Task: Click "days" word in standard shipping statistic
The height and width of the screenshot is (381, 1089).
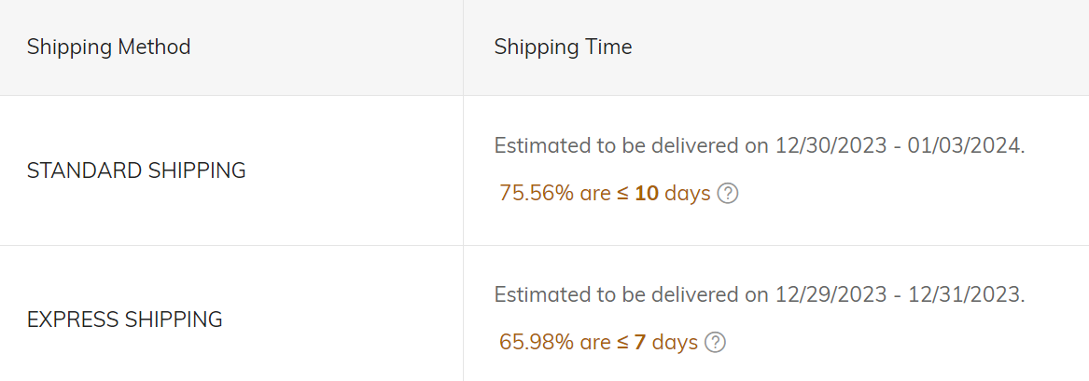Action: tap(688, 194)
